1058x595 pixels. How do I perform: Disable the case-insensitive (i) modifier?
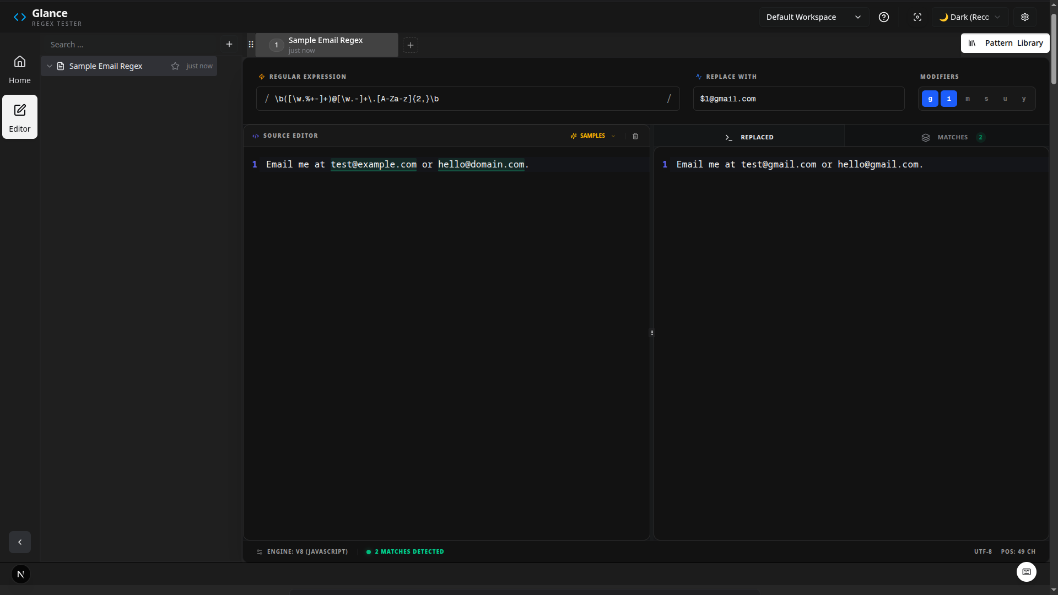(949, 99)
